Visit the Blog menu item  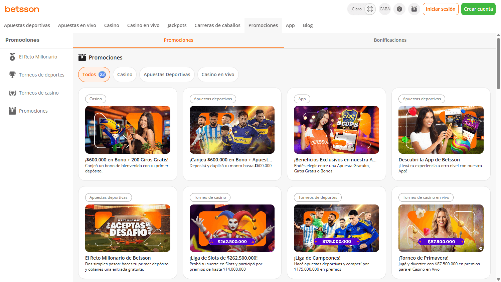click(x=308, y=25)
